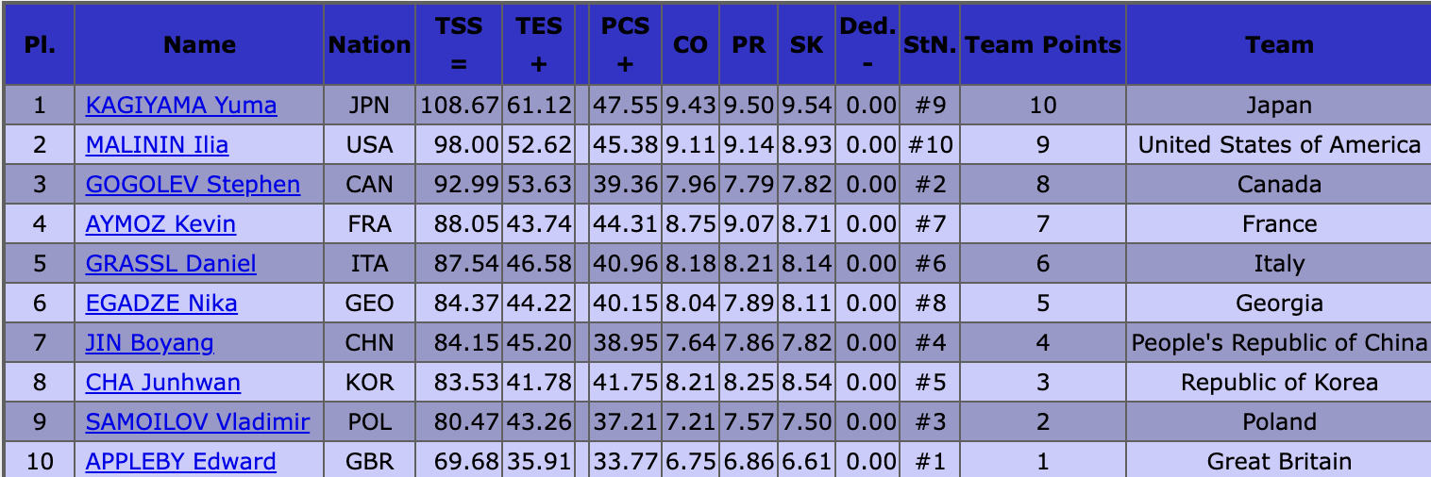Click the JIN Boyang link
This screenshot has height=477, width=1431.
pos(149,342)
